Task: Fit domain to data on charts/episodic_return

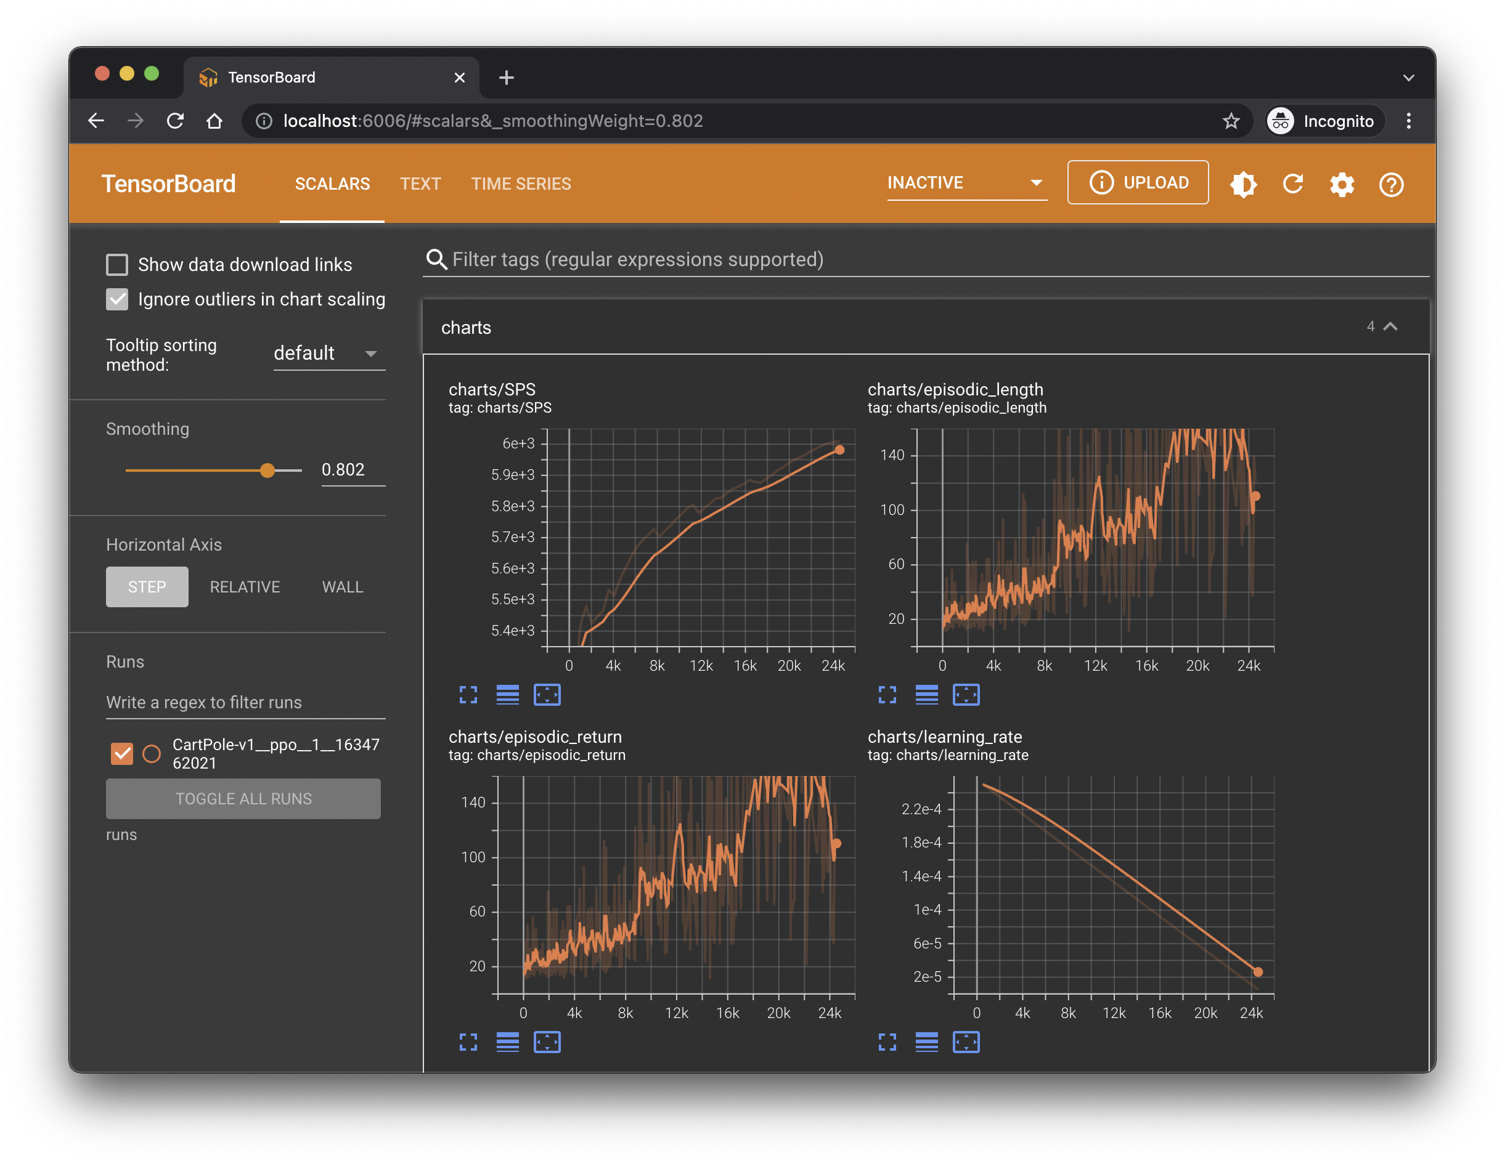Action: (547, 1042)
